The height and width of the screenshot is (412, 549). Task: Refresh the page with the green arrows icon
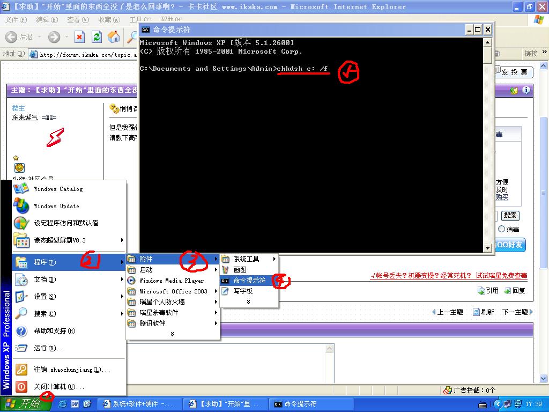pos(97,37)
